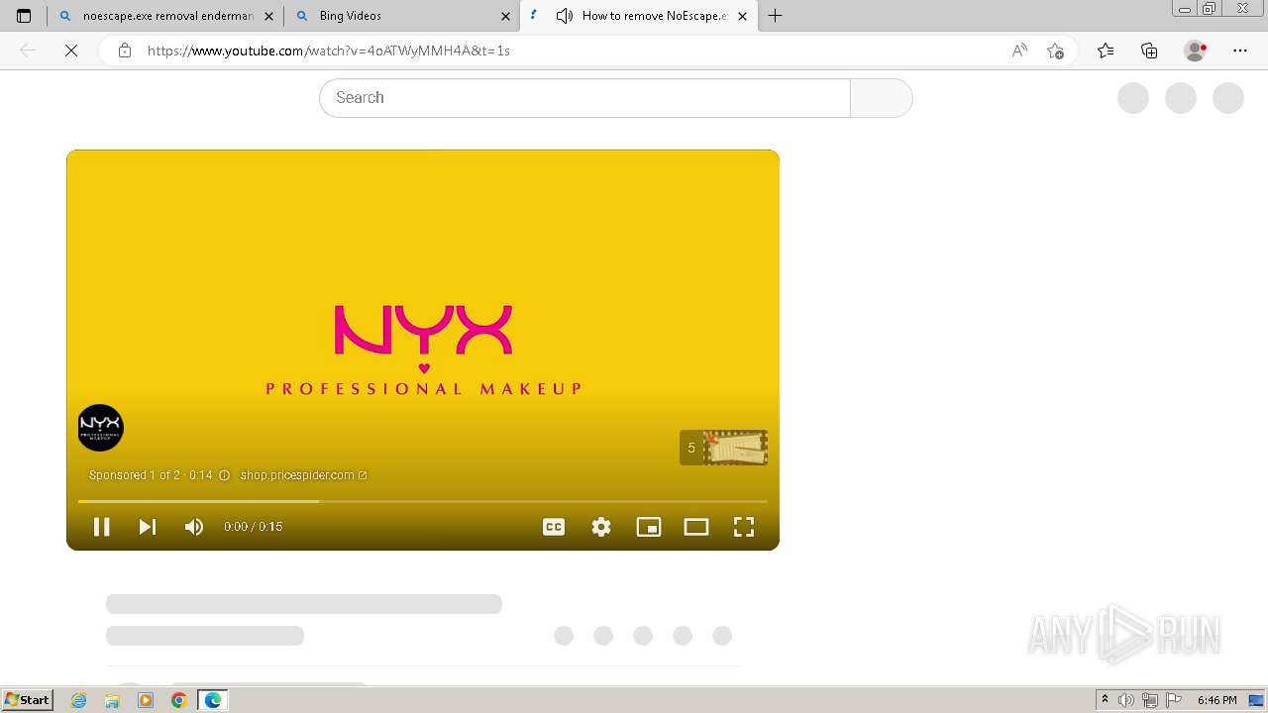
Task: Switch to noescape.exe removal enderman tab
Action: [x=164, y=16]
